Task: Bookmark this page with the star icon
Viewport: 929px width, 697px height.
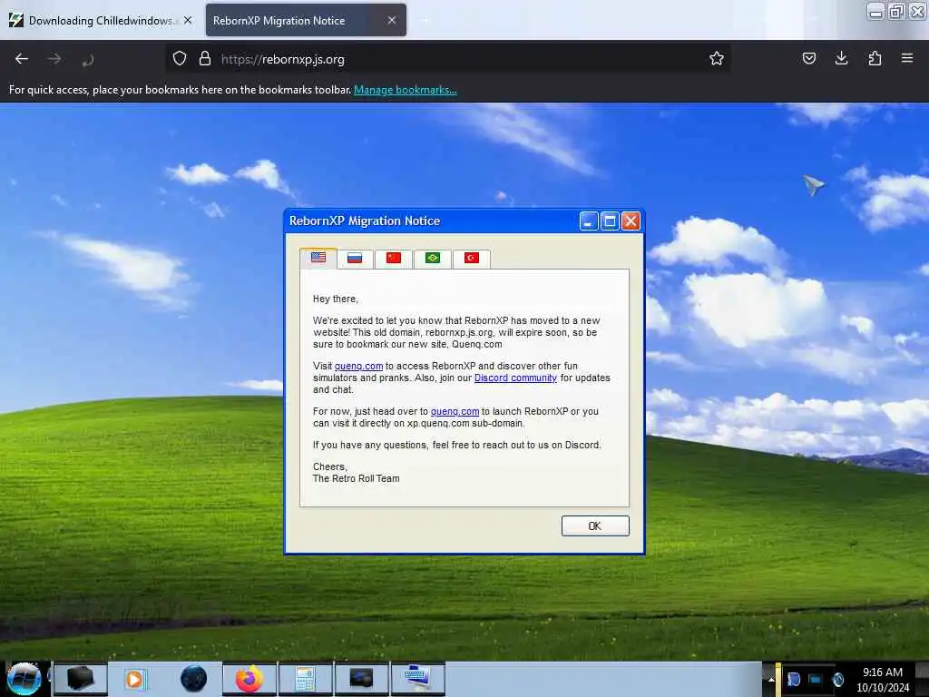Action: click(717, 58)
